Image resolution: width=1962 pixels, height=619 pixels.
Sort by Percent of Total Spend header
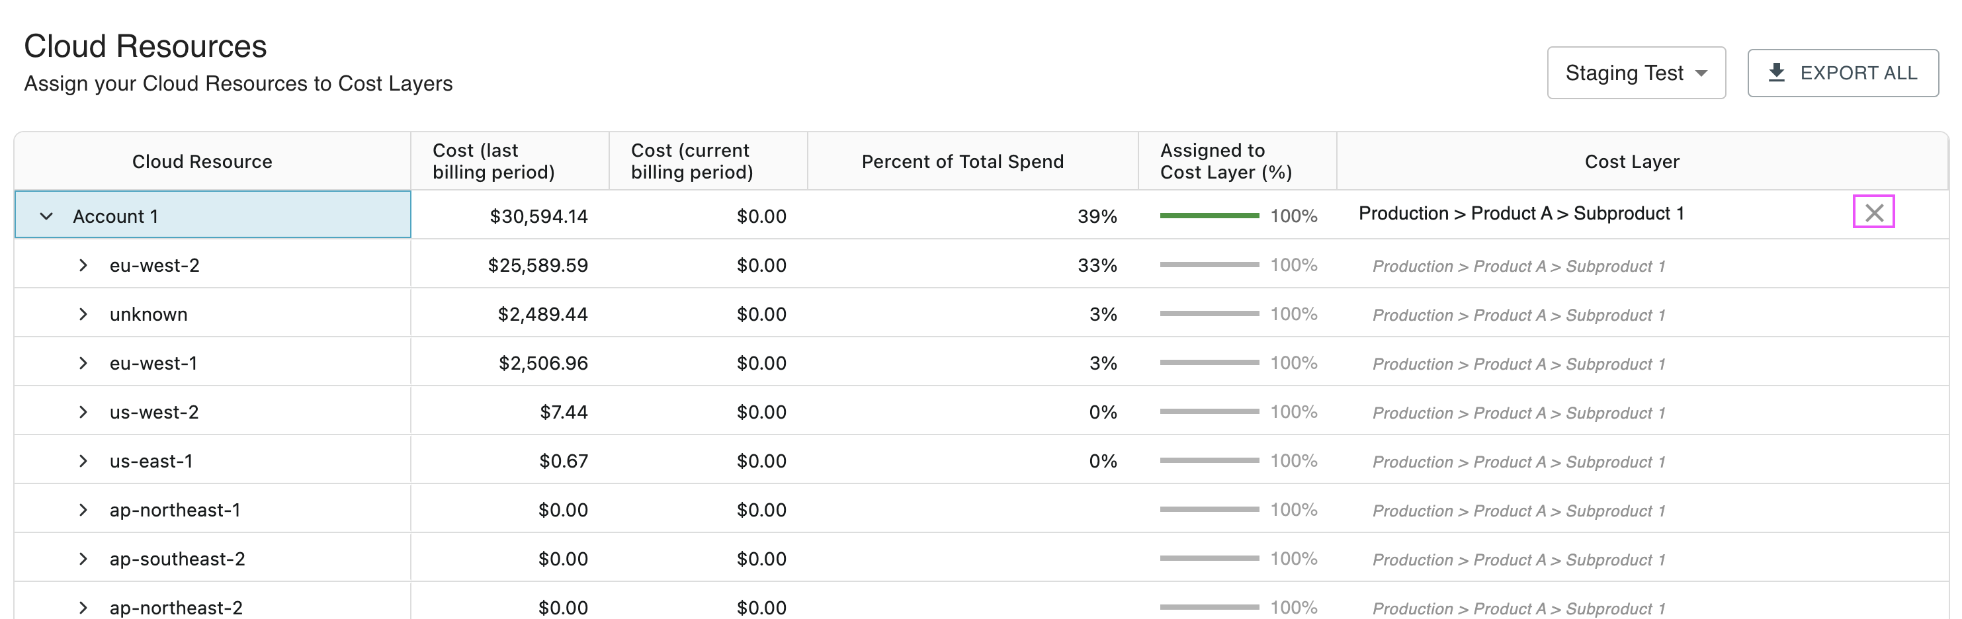click(962, 161)
